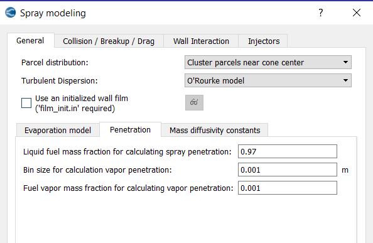Screen dimensions: 373x243
Task: Click the Spray modeling app logo icon
Action: pyautogui.click(x=11, y=13)
